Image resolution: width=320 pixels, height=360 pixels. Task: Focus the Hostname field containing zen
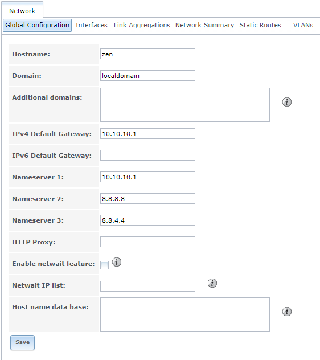[x=147, y=54]
